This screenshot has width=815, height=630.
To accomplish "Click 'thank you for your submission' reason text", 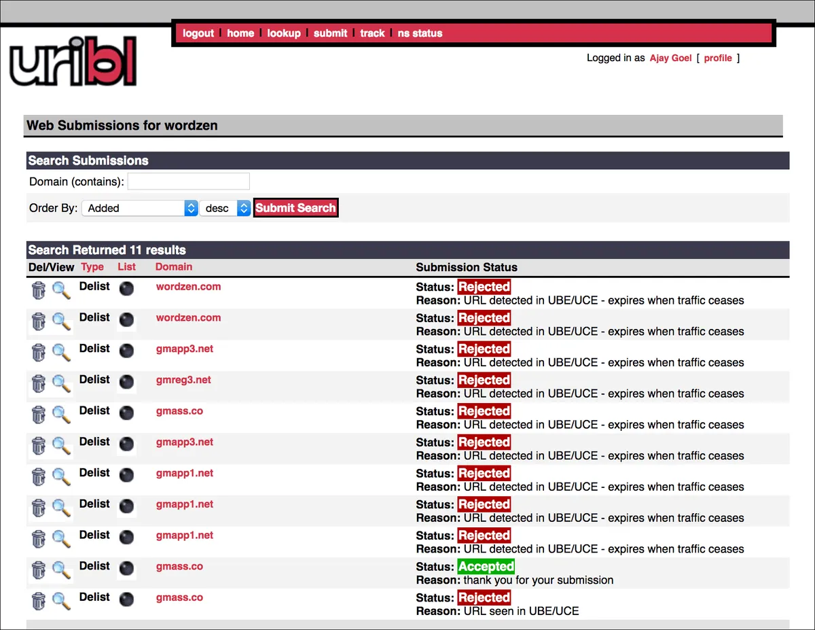I will (539, 580).
